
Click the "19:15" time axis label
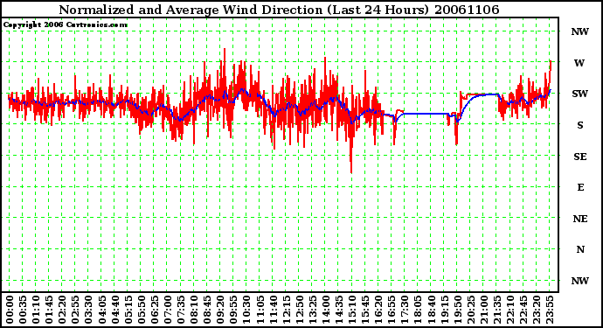(x=444, y=310)
